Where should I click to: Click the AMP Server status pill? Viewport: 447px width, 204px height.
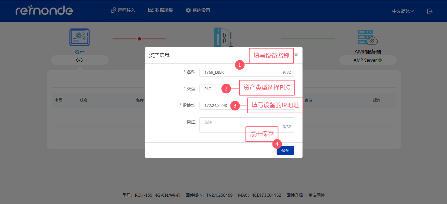[368, 60]
